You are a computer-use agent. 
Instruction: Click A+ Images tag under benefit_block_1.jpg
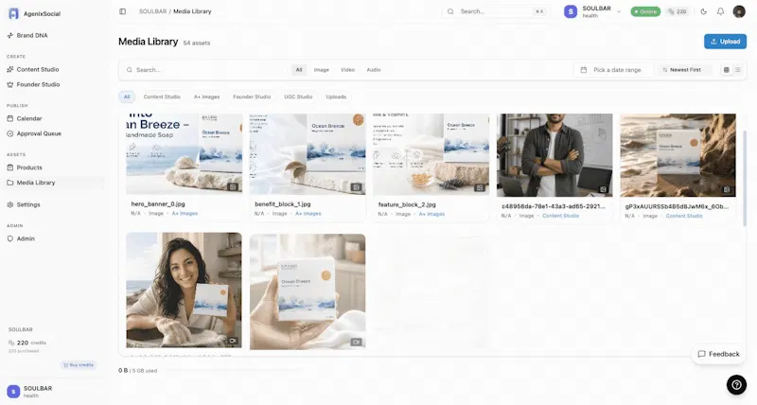tap(308, 213)
